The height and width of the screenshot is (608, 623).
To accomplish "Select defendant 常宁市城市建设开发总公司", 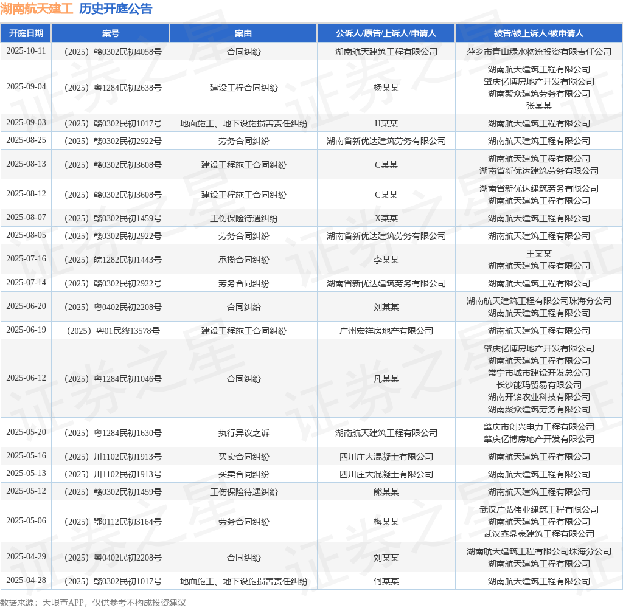I will click(538, 373).
